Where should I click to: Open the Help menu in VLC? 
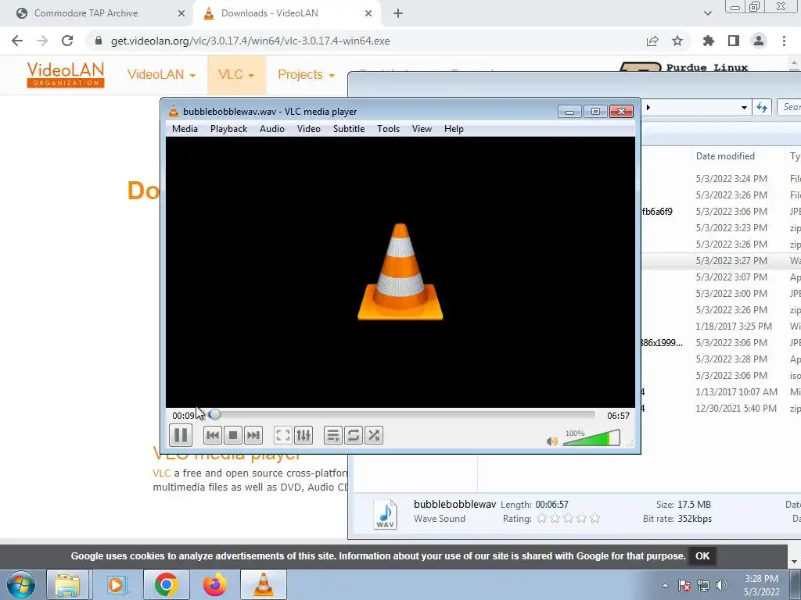[454, 129]
